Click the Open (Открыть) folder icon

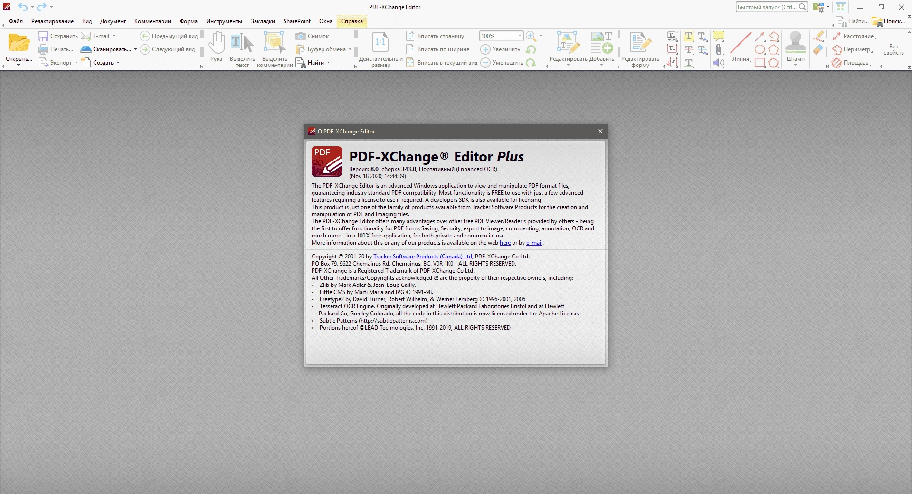click(x=19, y=43)
